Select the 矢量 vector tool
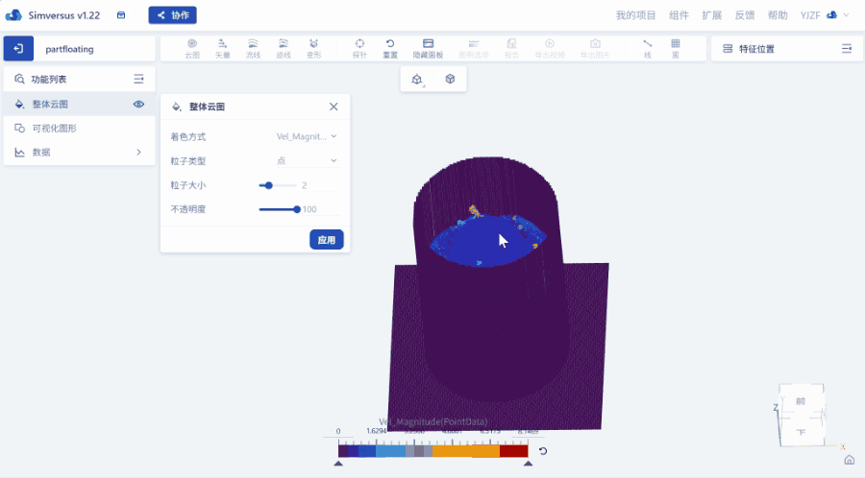The height and width of the screenshot is (478, 865). click(222, 48)
